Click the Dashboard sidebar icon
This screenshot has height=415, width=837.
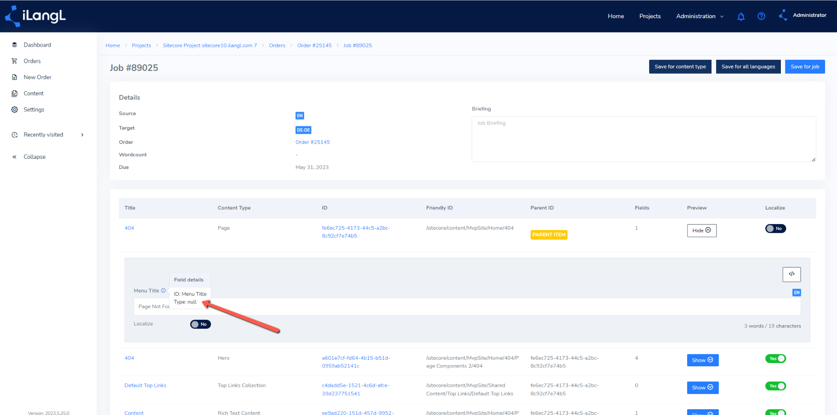coord(14,45)
